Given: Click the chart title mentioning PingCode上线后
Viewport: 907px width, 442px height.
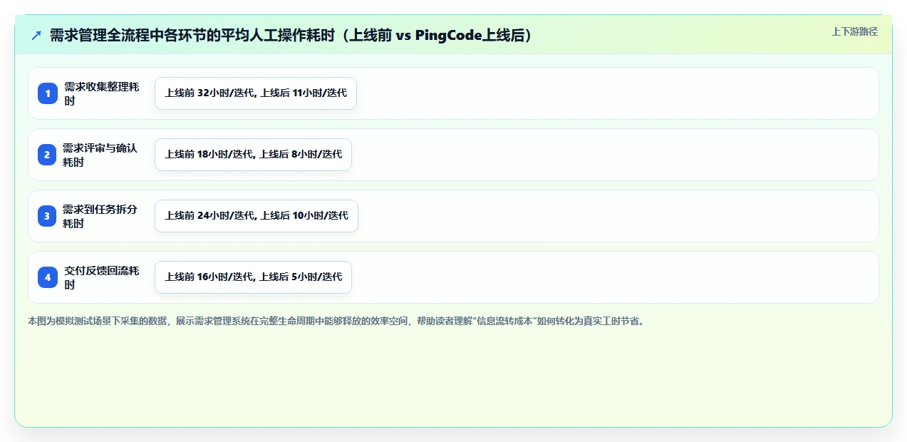Looking at the screenshot, I should 291,36.
